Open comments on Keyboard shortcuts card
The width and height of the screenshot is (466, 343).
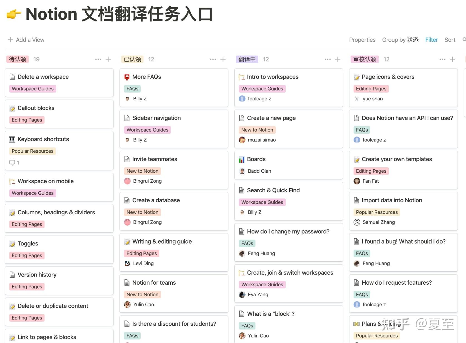12,163
